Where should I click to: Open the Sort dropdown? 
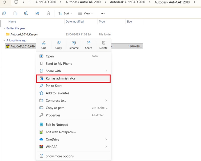(x=65, y=13)
